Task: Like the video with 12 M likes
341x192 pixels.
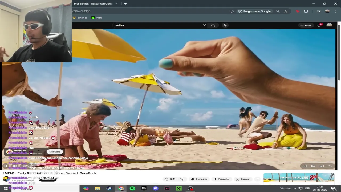Action: (170, 179)
